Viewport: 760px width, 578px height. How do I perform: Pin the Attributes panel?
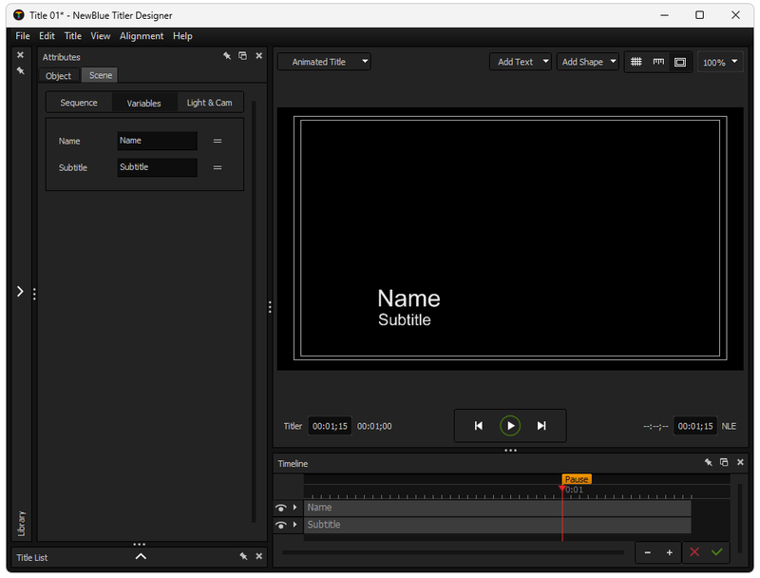(x=227, y=56)
